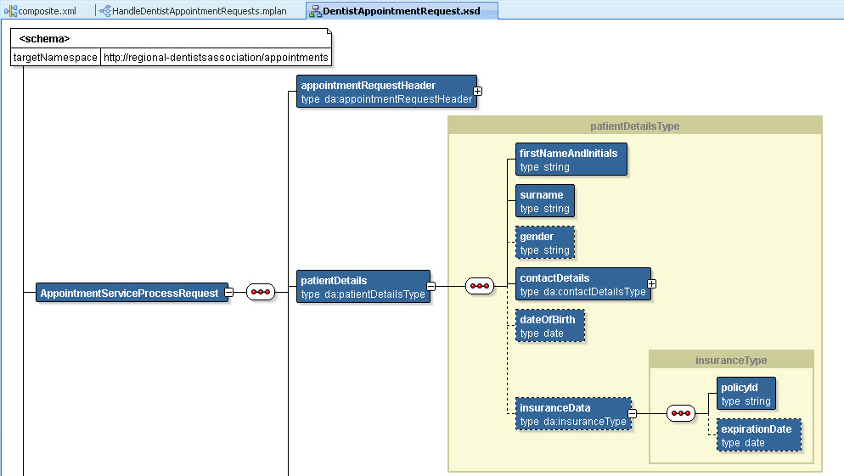Open the HandleDentistAppointmentRequests.mplan tab
The height and width of the screenshot is (476, 844).
(x=200, y=11)
